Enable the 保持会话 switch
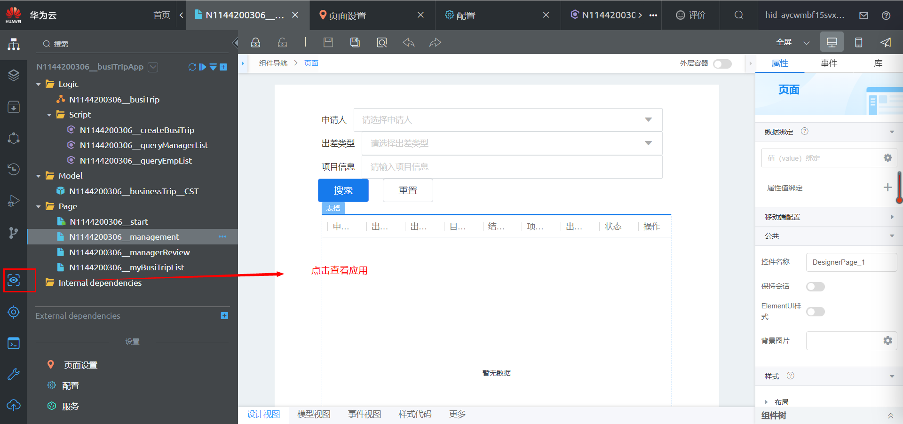This screenshot has width=903, height=424. tap(815, 286)
